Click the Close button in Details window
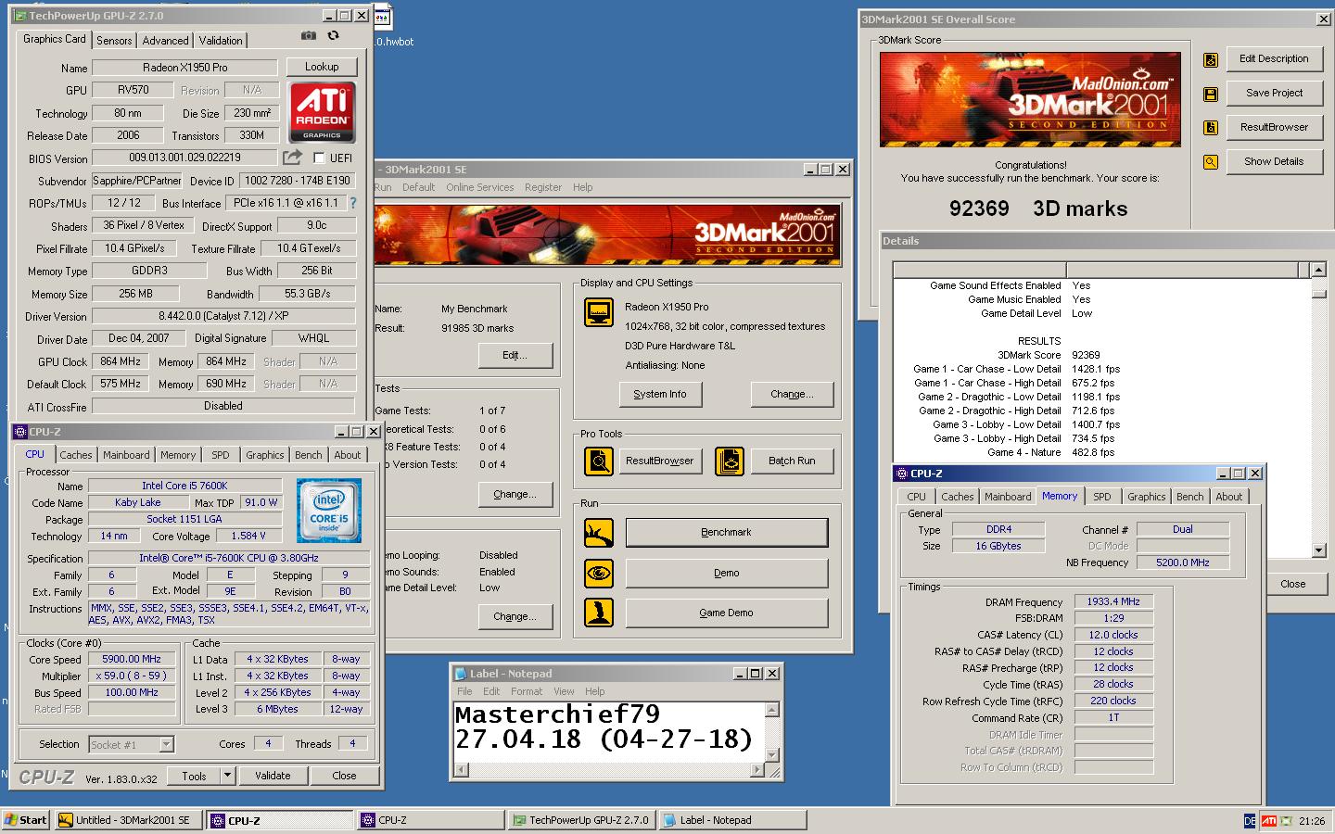 click(1292, 584)
